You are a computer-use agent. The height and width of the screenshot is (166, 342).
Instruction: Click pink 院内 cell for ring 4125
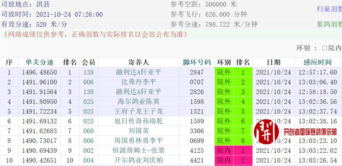point(224,151)
